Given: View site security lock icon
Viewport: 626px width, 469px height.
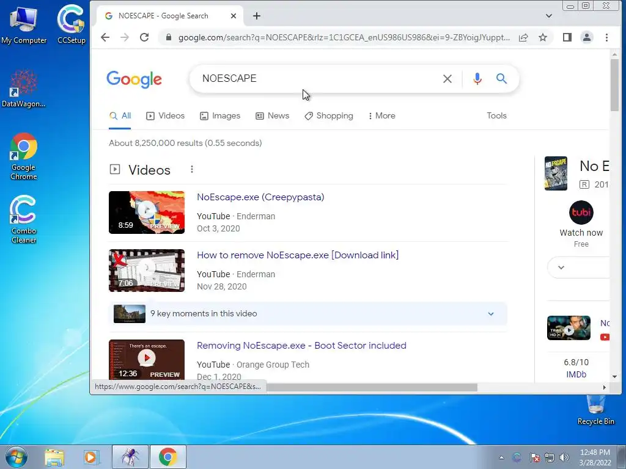Looking at the screenshot, I should (x=169, y=37).
